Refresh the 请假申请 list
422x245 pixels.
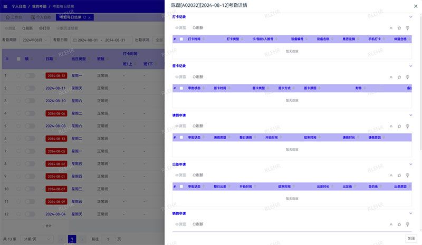[198, 126]
